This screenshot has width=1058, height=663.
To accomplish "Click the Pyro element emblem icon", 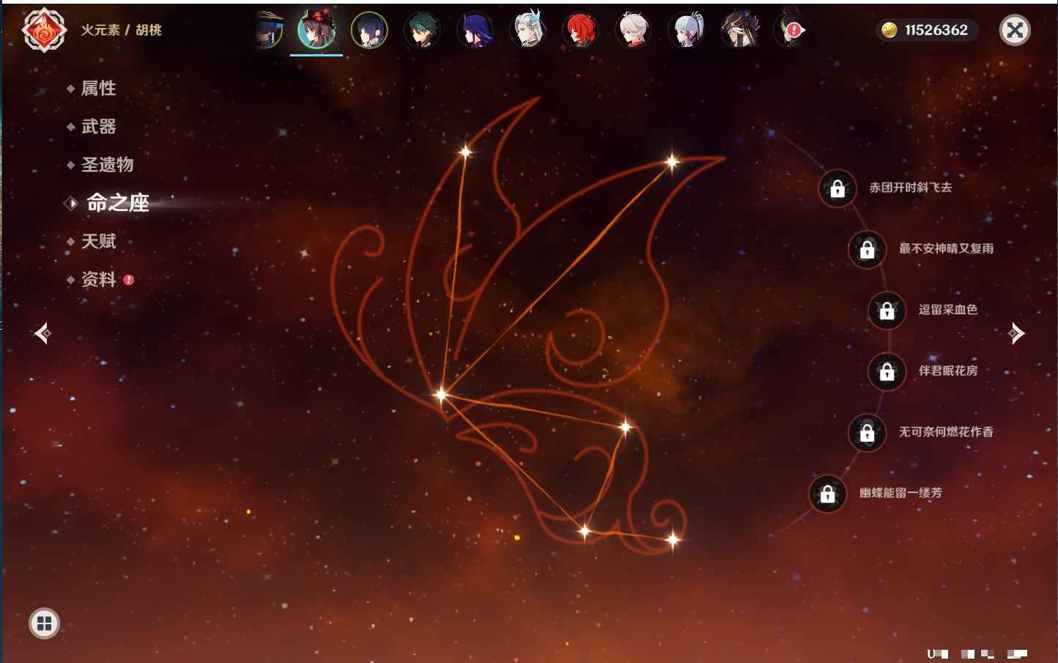I will pos(44,30).
